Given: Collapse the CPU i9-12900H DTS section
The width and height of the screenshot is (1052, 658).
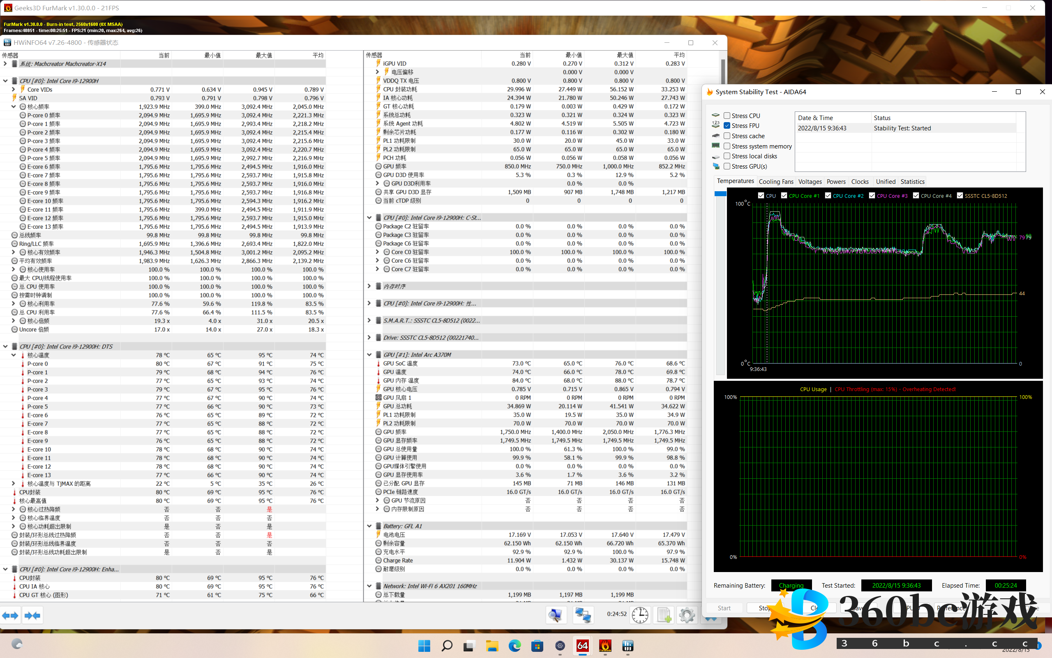Looking at the screenshot, I should tap(5, 346).
